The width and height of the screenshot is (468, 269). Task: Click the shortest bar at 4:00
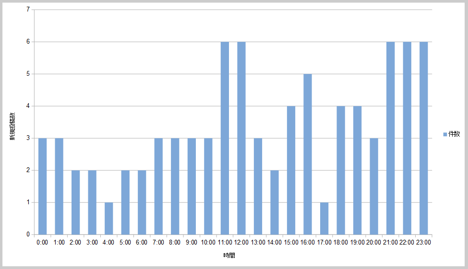pos(109,218)
